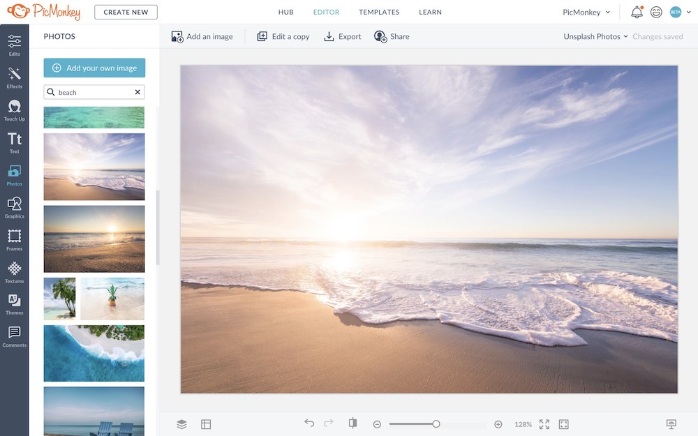Toggle fullscreen view with the expand icon
Image resolution: width=698 pixels, height=436 pixels.
[x=544, y=423]
